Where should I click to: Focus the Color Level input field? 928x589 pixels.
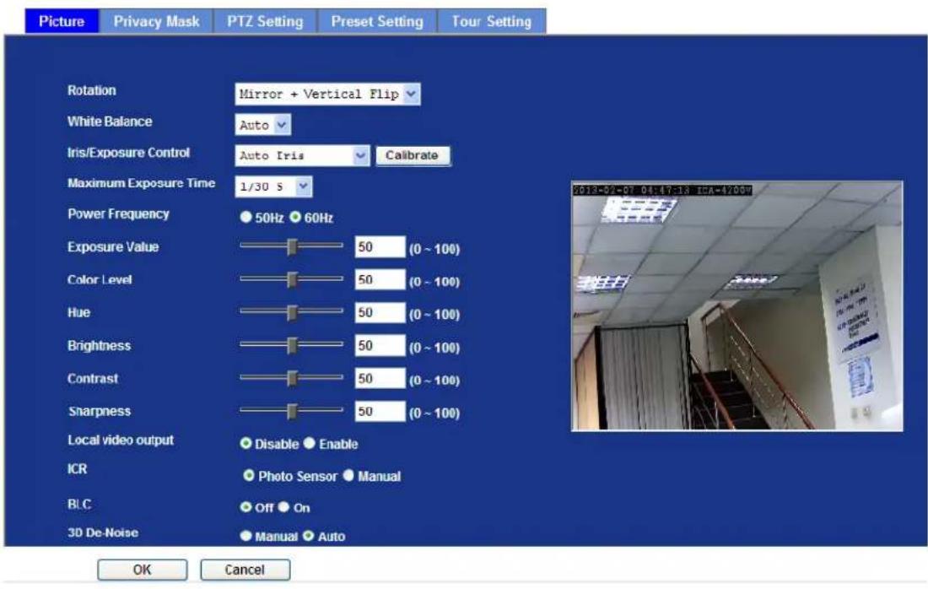[x=380, y=279]
